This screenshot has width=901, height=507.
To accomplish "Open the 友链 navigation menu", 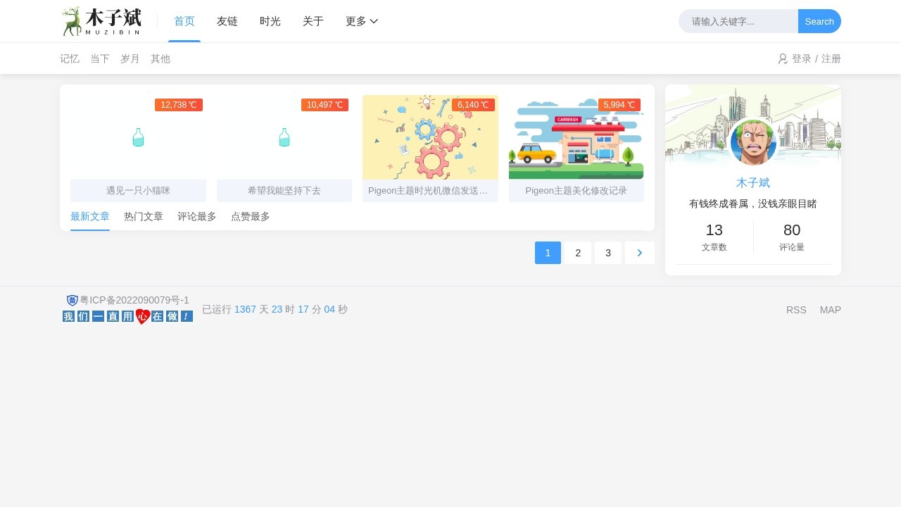I will (227, 21).
